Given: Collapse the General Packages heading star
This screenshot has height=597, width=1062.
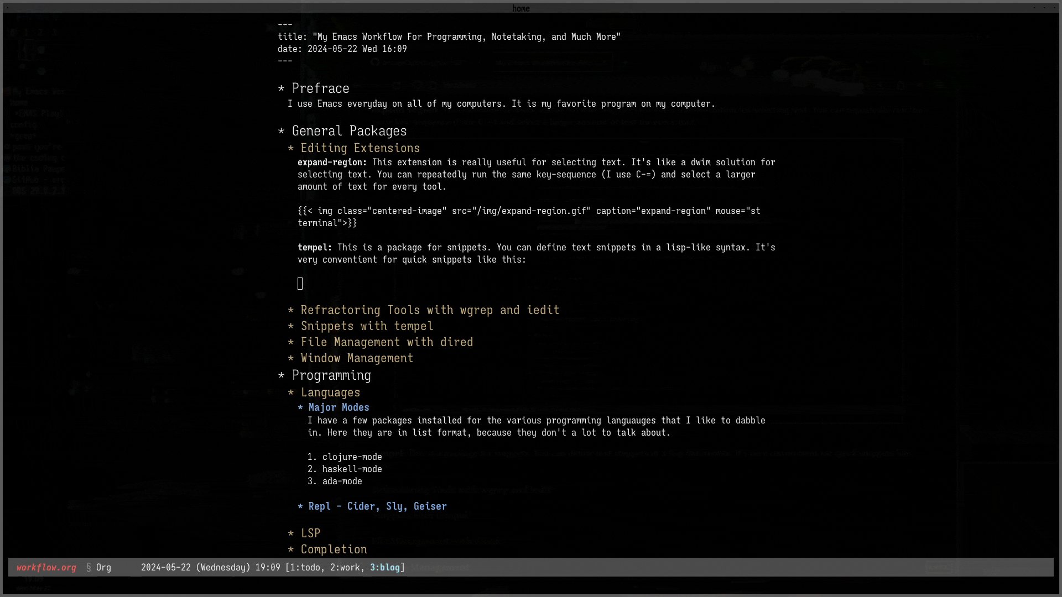Looking at the screenshot, I should 281,132.
